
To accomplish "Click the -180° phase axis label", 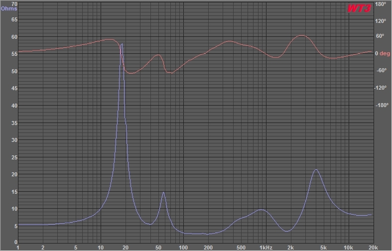I will (x=382, y=105).
